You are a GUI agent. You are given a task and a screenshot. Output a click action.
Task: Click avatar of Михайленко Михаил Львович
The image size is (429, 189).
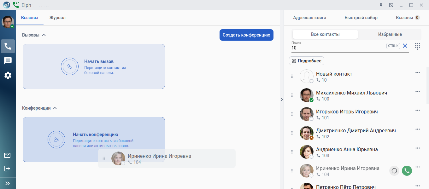coord(306,95)
